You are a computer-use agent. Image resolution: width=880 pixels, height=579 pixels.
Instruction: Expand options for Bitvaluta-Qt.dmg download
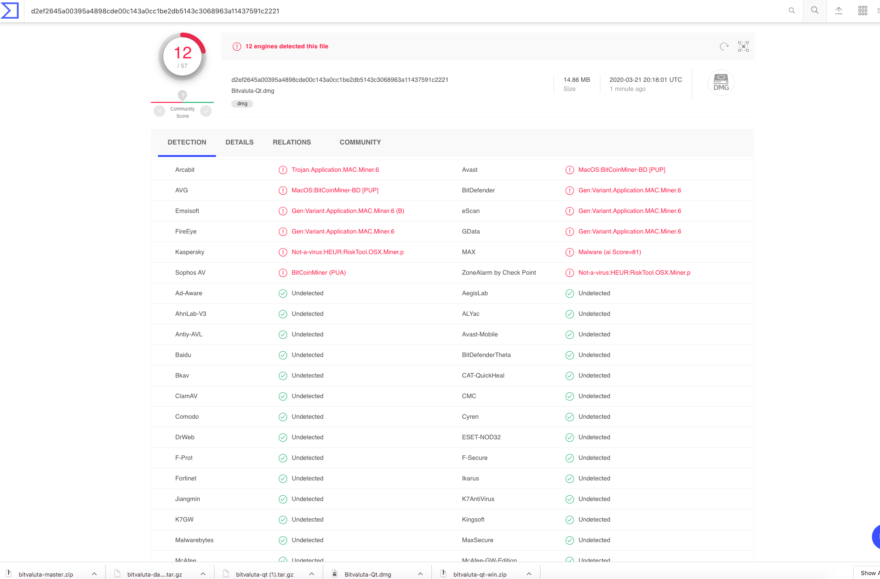tap(420, 574)
